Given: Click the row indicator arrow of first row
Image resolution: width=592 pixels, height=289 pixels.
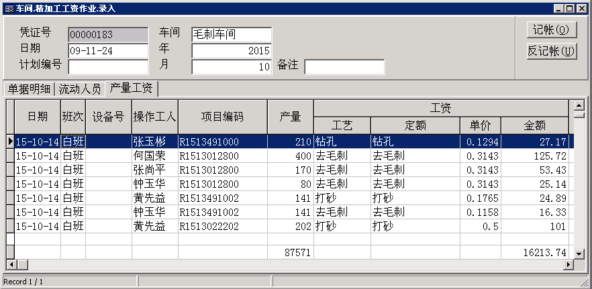Looking at the screenshot, I should 10,141.
